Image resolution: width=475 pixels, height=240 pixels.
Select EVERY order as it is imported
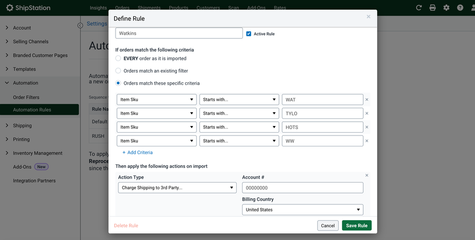tap(118, 58)
